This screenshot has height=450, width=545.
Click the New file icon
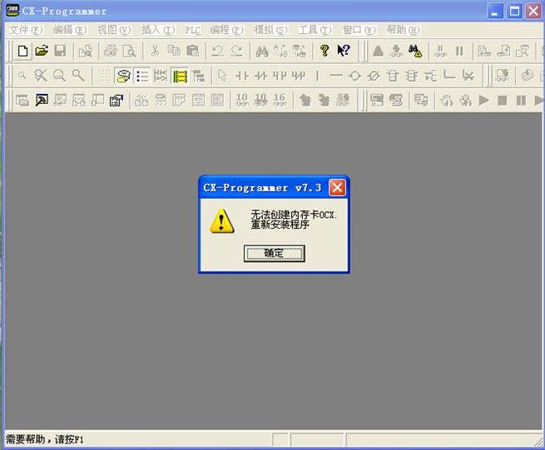click(x=22, y=51)
